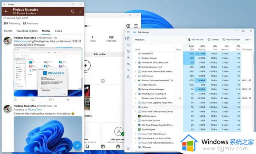
Task: Switch to Tweets & replies tab
Action: pos(27,31)
